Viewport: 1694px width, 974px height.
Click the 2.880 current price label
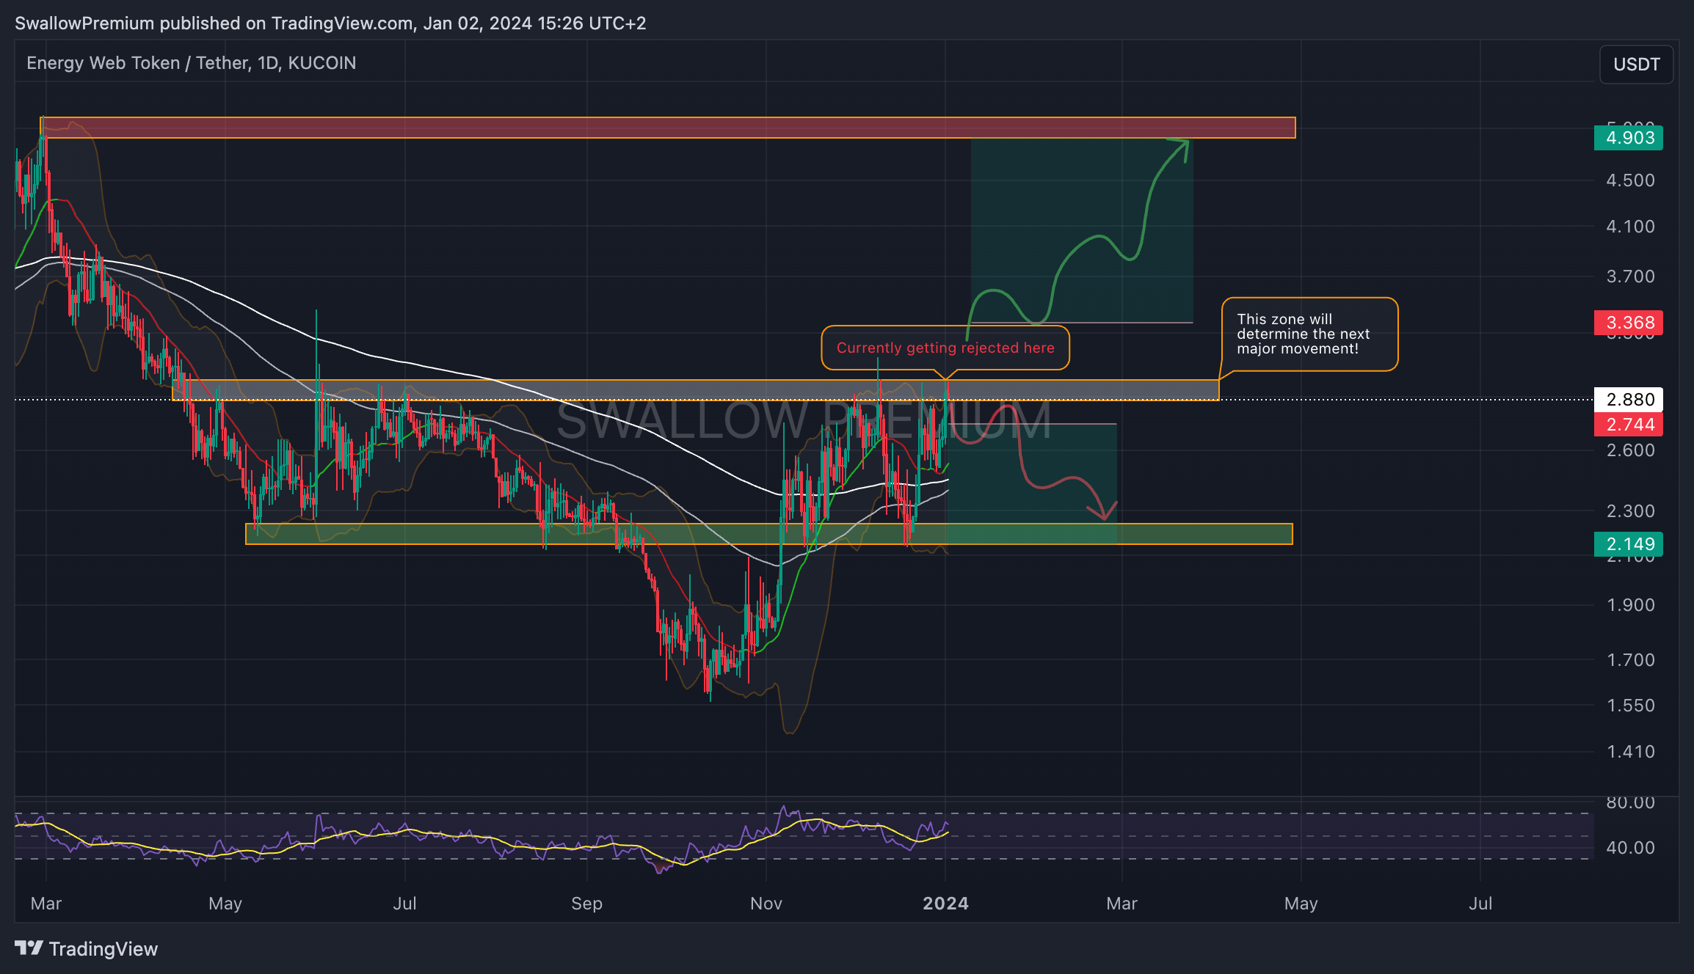[x=1629, y=400]
